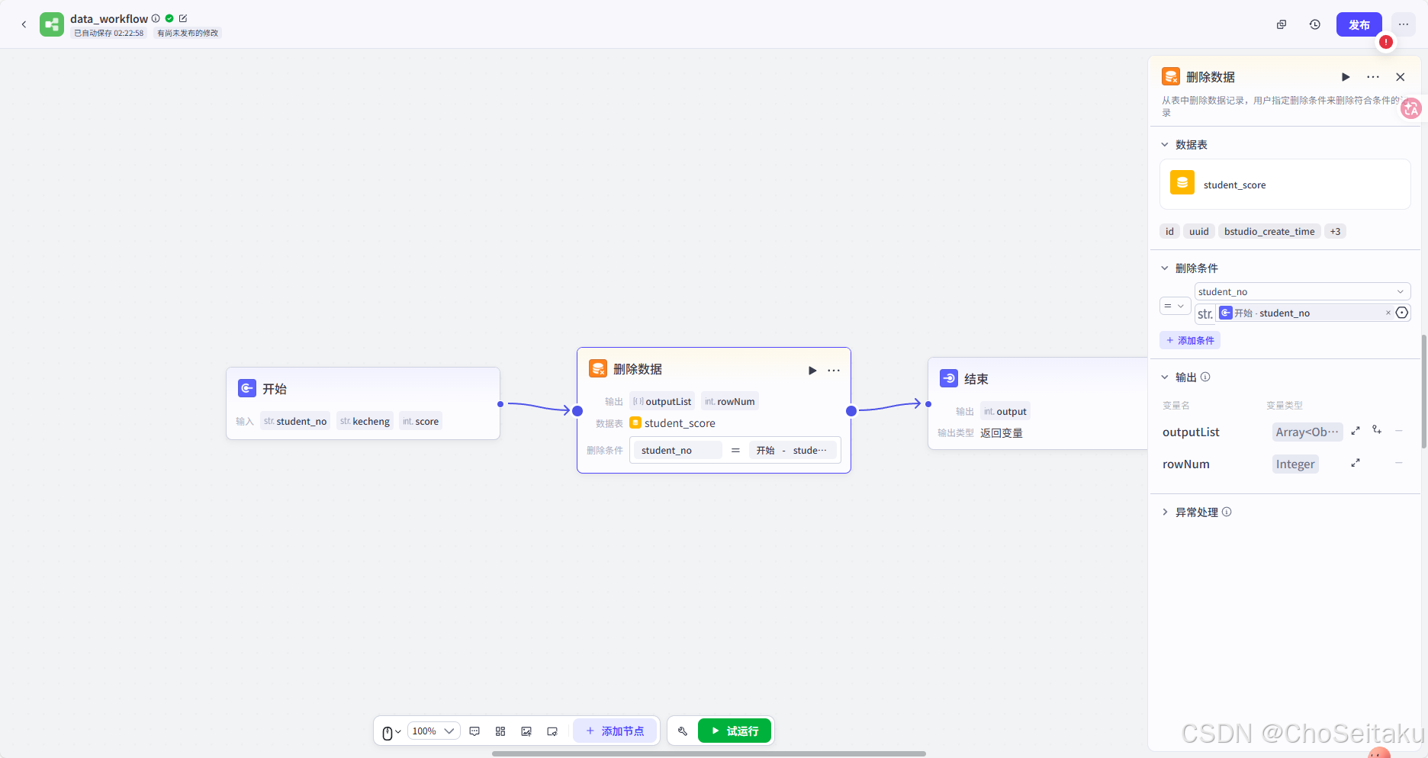Image resolution: width=1428 pixels, height=758 pixels.
Task: Open the info icon beside data_workflow title
Action: [x=156, y=18]
